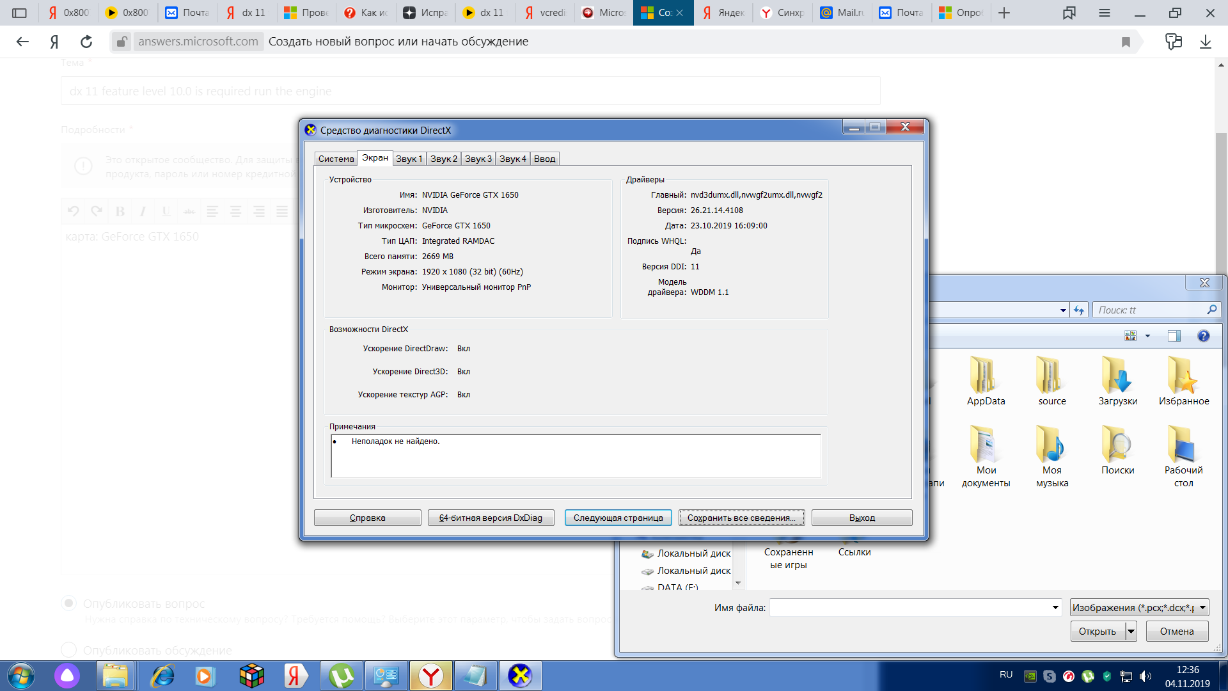The width and height of the screenshot is (1228, 691).
Task: Select the Опубликовать обсуждение radio button
Action: click(x=68, y=650)
